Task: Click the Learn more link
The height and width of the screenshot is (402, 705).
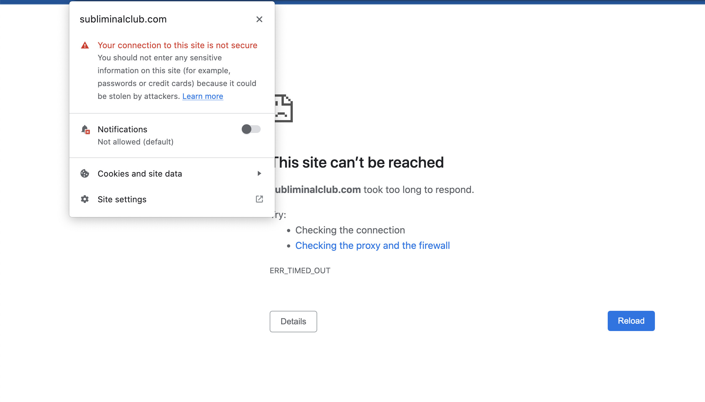Action: 203,96
